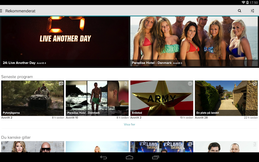Click the channel 10 logo on Pytonjägarna
This screenshot has width=259, height=162.
(61, 84)
